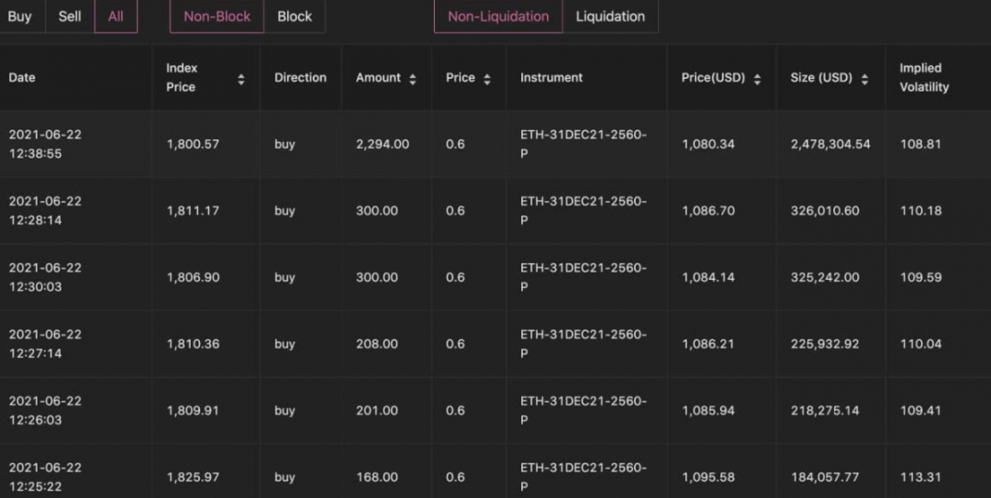Switch to Non-Block trades

point(217,17)
